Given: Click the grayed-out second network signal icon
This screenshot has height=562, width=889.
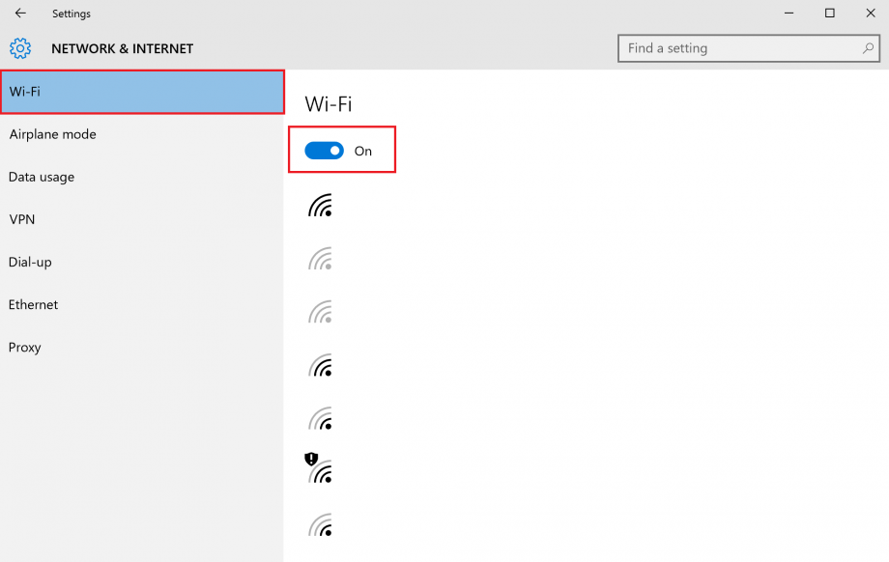Looking at the screenshot, I should [321, 259].
